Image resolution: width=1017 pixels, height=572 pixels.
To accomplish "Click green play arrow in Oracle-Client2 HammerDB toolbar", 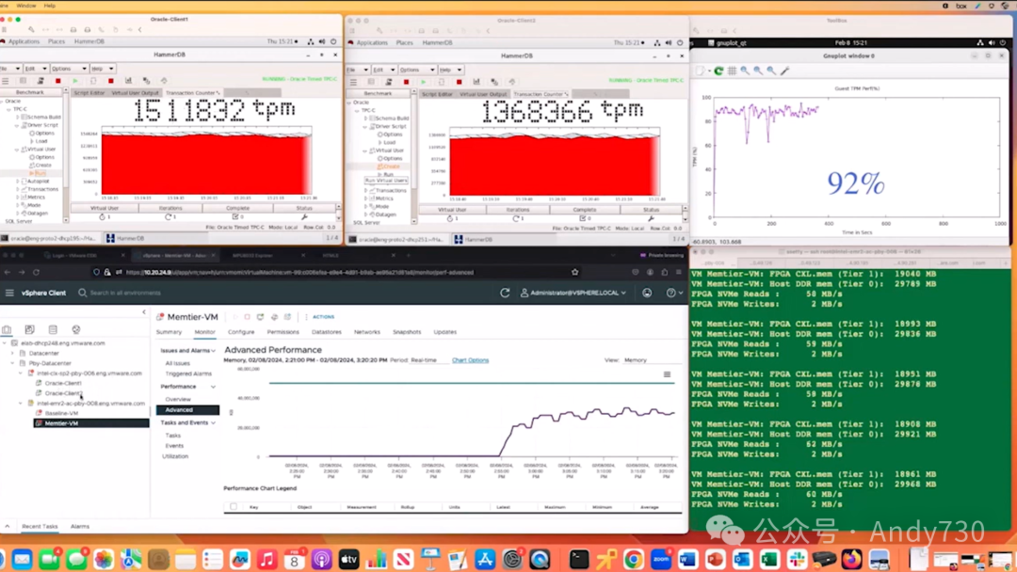I will [424, 82].
